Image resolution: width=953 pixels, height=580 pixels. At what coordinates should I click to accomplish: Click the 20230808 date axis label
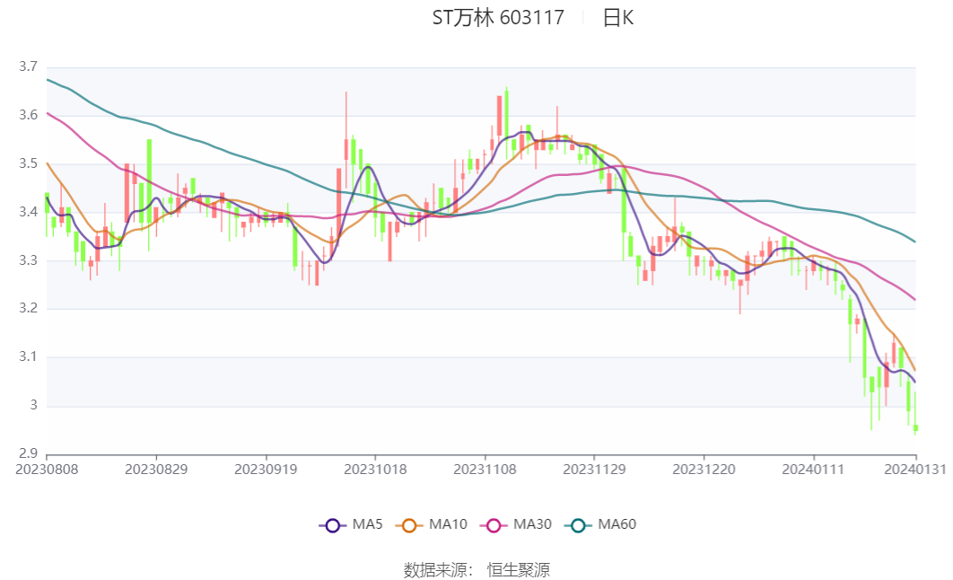point(47,470)
